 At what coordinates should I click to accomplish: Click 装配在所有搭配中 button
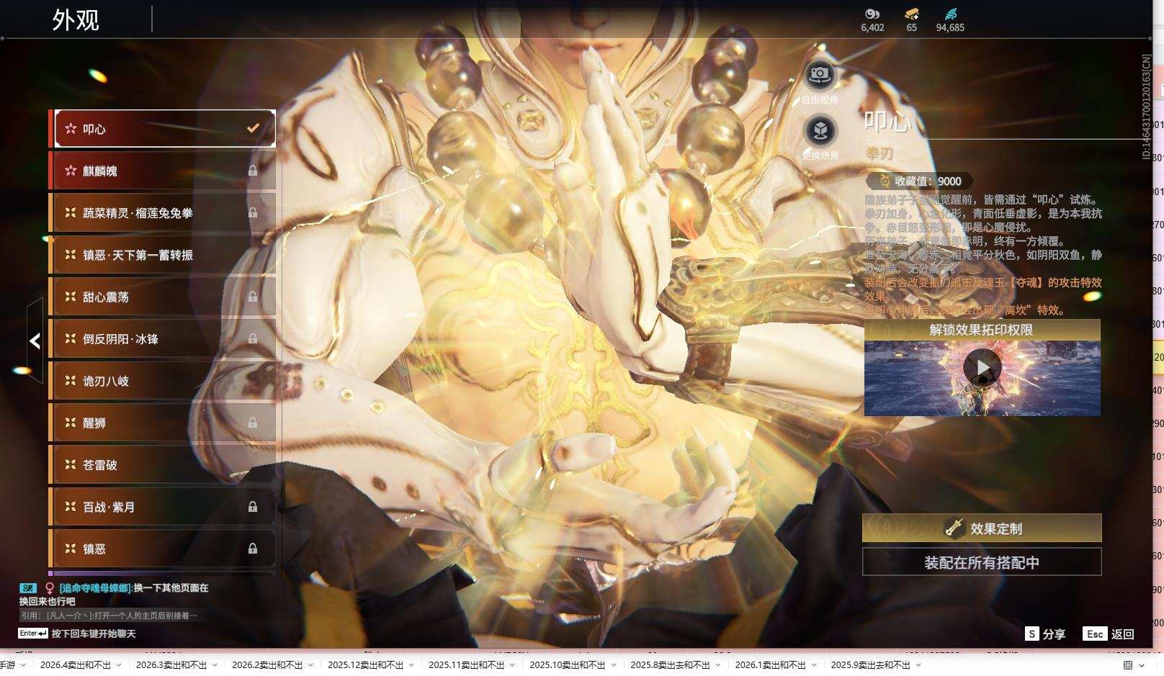(x=982, y=562)
